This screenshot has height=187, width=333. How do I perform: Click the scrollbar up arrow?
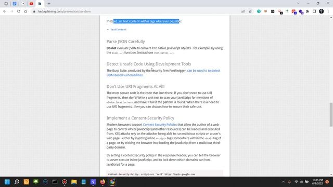point(331,17)
